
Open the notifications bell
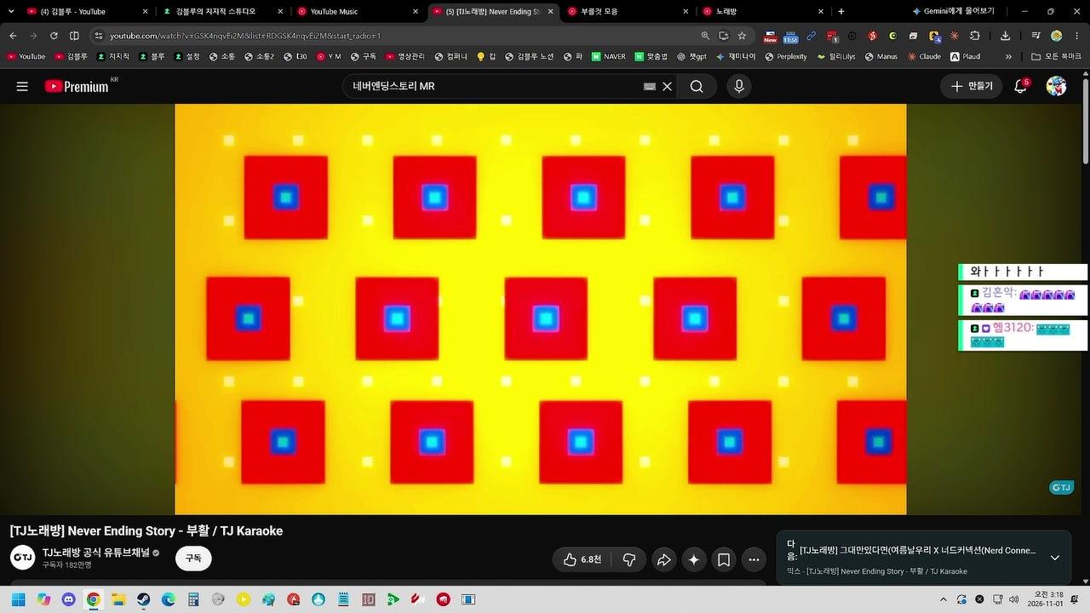(x=1020, y=86)
